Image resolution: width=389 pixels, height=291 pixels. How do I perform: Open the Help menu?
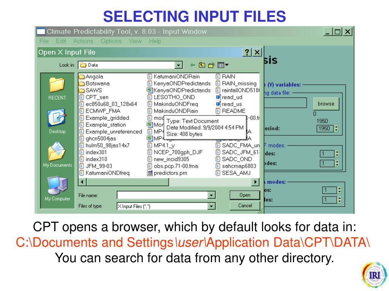click(155, 41)
